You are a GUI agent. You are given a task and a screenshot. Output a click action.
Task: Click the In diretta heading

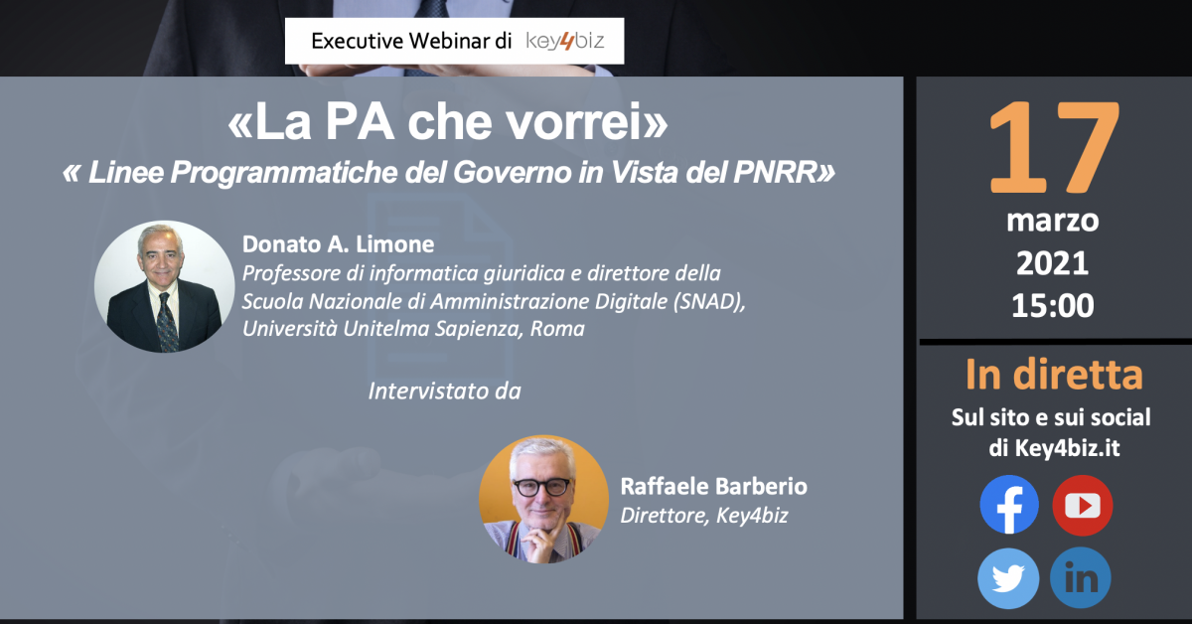(1054, 376)
